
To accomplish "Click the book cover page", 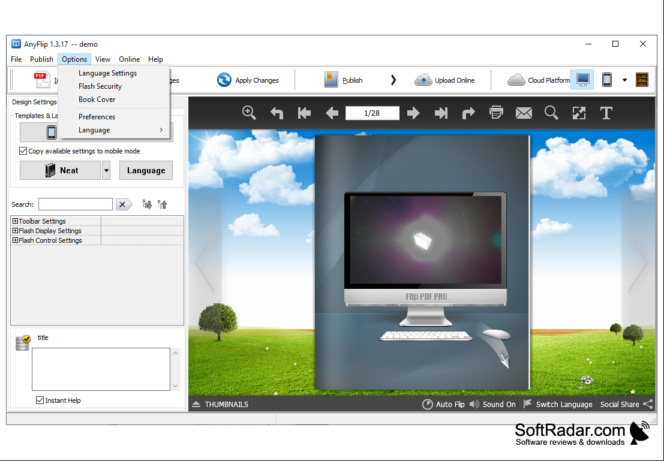I will click(422, 263).
